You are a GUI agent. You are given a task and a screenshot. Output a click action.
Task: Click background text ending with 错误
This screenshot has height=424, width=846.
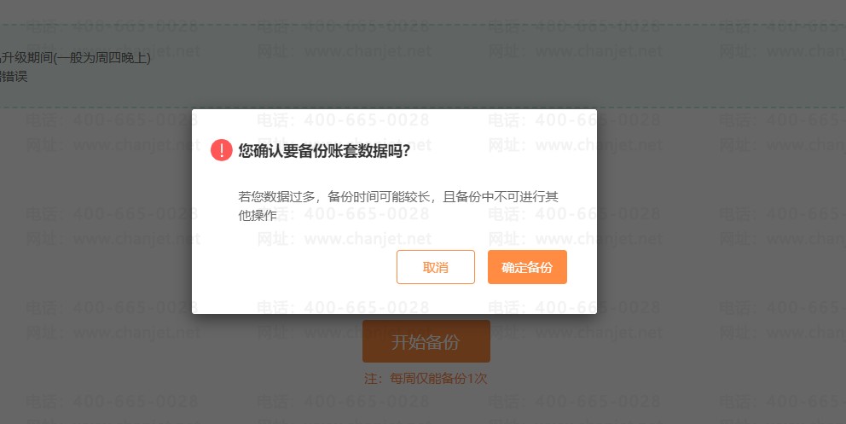tap(13, 76)
